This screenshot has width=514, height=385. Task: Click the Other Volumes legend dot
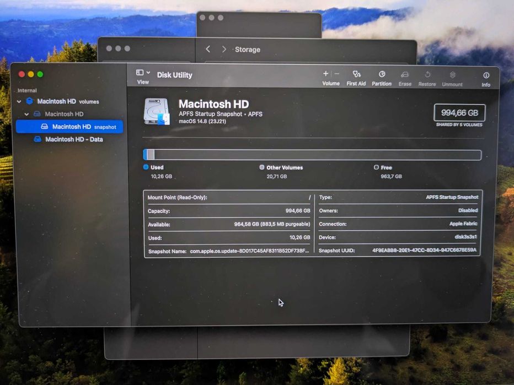(x=262, y=167)
